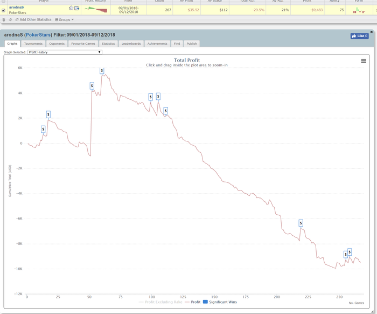The width and height of the screenshot is (377, 314).
Task: Click the Total Profit chart title
Action: pos(187,60)
